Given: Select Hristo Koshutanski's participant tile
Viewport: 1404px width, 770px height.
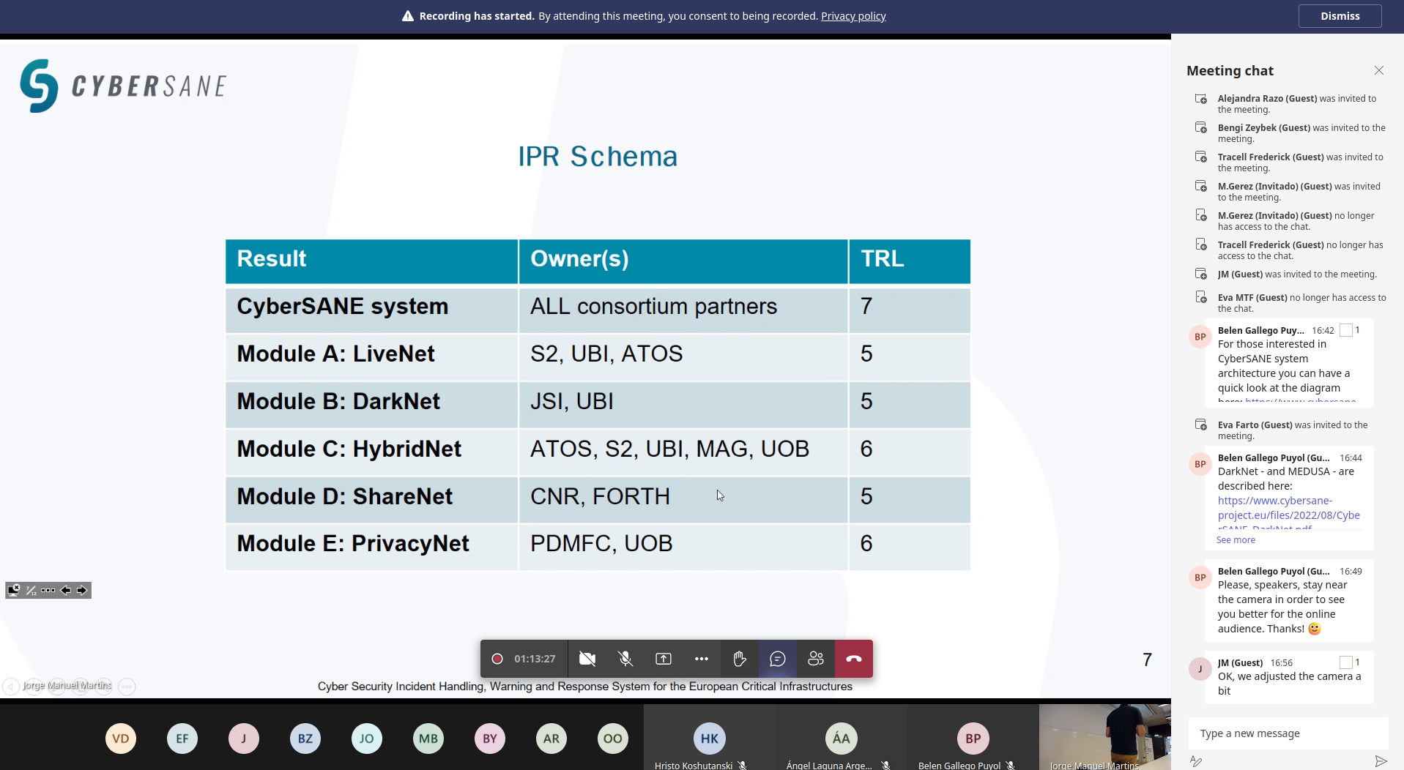Looking at the screenshot, I should 709,737.
